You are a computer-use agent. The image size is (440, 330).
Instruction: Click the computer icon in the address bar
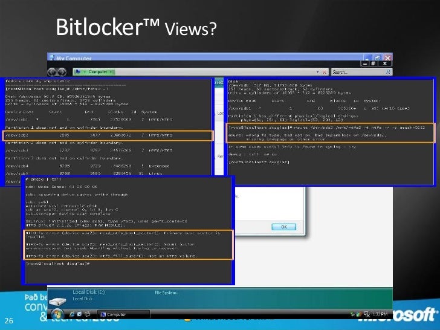[79, 72]
